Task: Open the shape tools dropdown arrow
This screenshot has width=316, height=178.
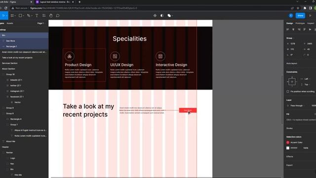Action: click(23, 16)
